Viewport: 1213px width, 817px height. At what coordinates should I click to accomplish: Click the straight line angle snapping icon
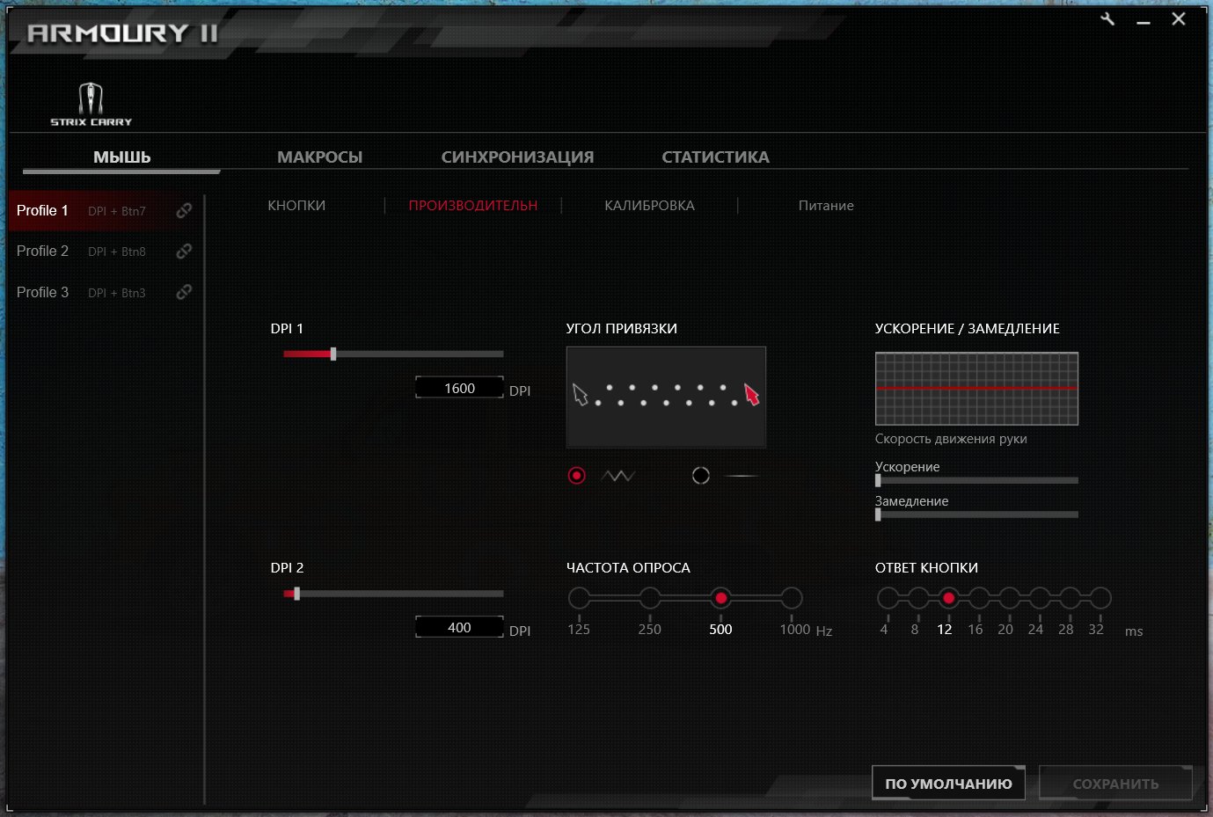(x=742, y=476)
